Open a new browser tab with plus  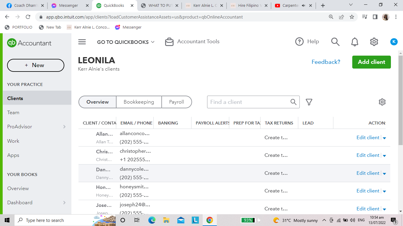coord(323,6)
